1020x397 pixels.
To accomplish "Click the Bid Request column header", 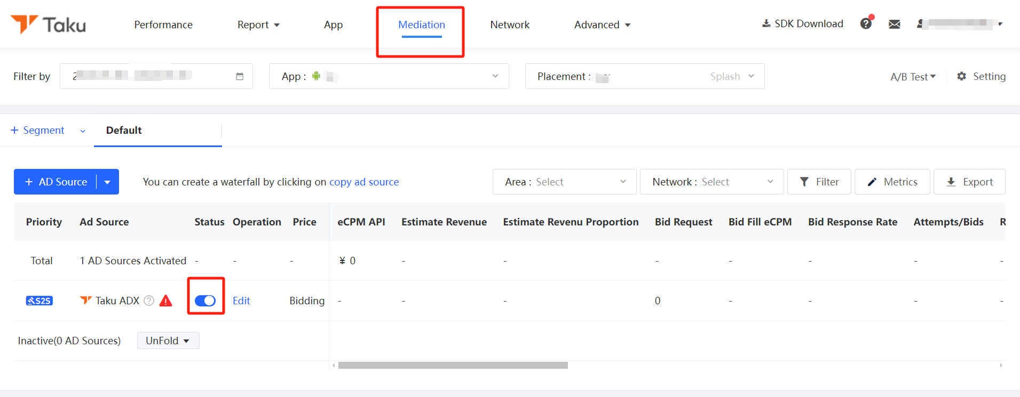I will point(683,222).
